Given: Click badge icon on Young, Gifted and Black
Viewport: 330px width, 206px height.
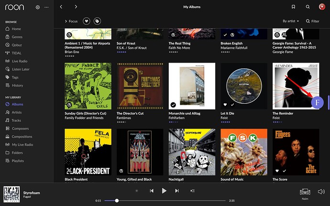Looking at the screenshot, I should click(x=121, y=171).
